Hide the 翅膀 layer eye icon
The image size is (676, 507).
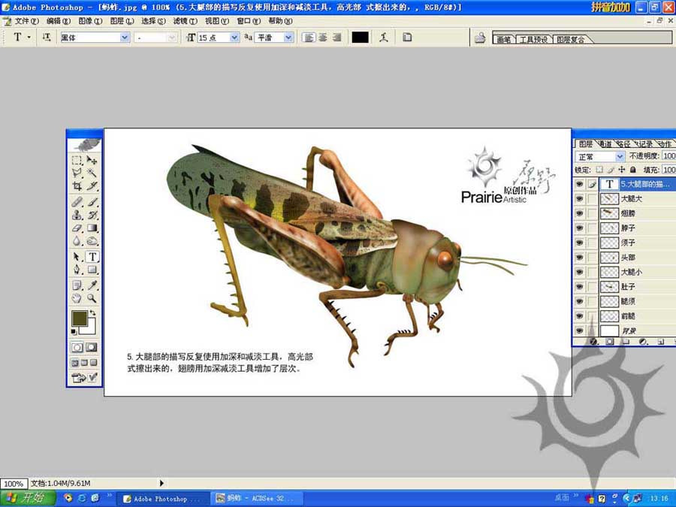579,213
